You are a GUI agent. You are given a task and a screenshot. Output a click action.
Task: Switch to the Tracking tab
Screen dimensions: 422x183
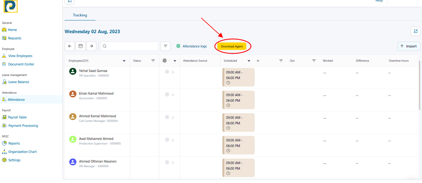click(x=80, y=15)
